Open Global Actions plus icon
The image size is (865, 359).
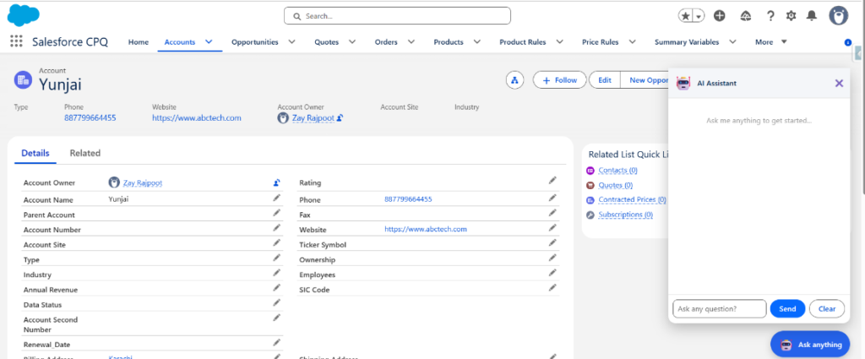coord(720,16)
